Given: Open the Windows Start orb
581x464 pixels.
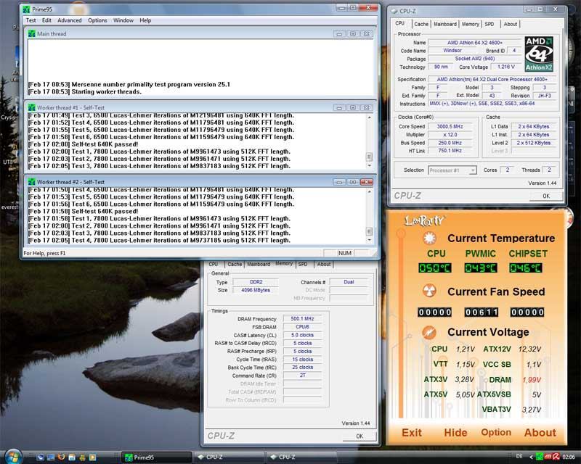Looking at the screenshot, I should (13, 457).
